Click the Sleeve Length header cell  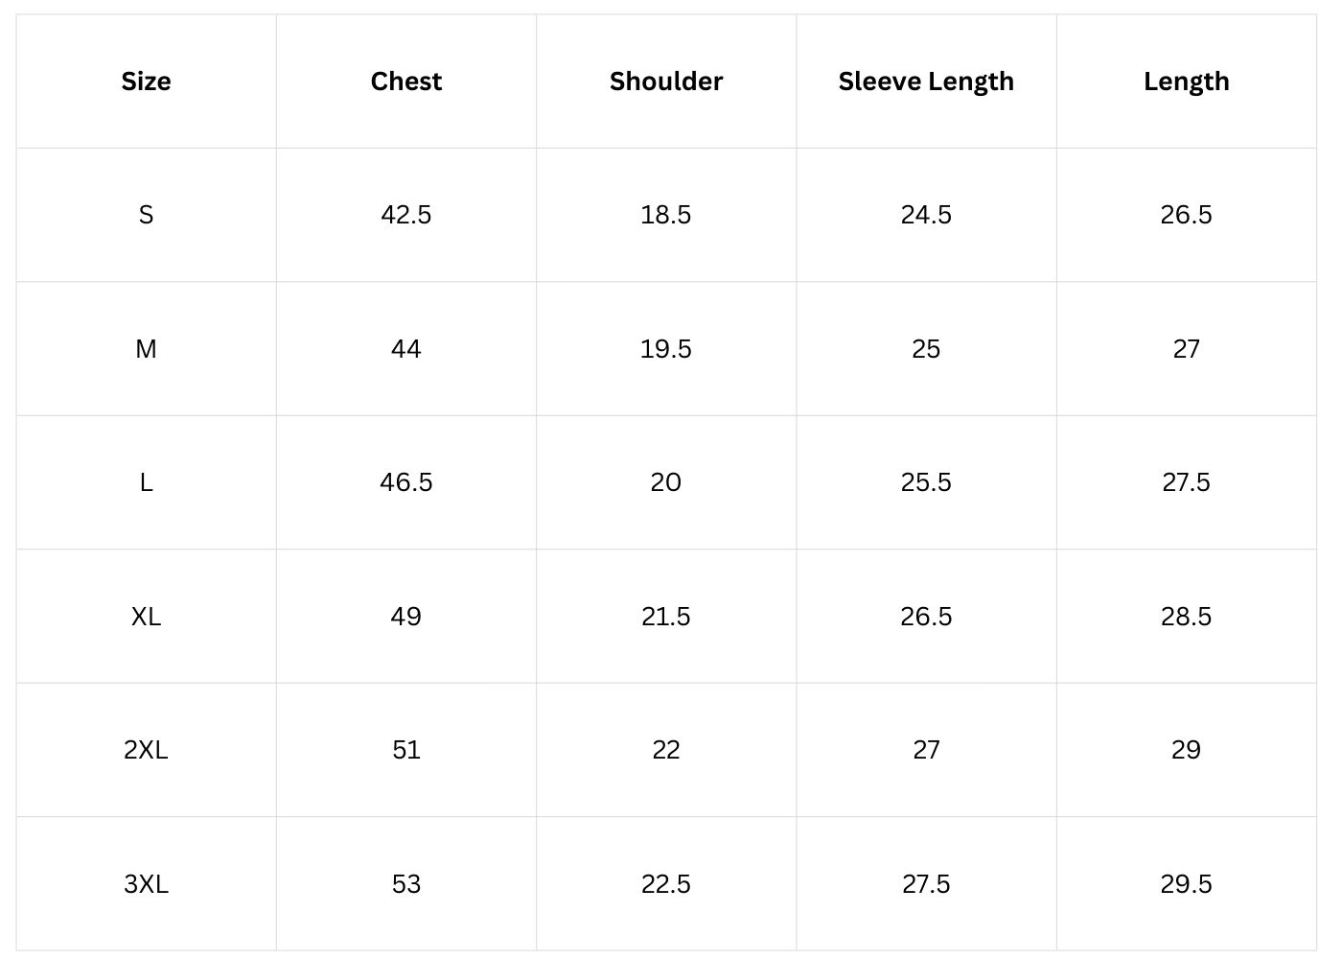(926, 82)
